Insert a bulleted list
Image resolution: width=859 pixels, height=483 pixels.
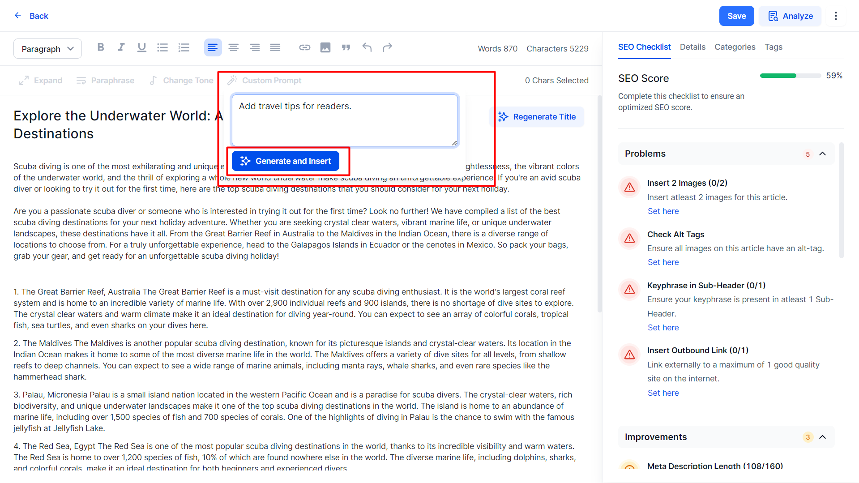coord(162,47)
